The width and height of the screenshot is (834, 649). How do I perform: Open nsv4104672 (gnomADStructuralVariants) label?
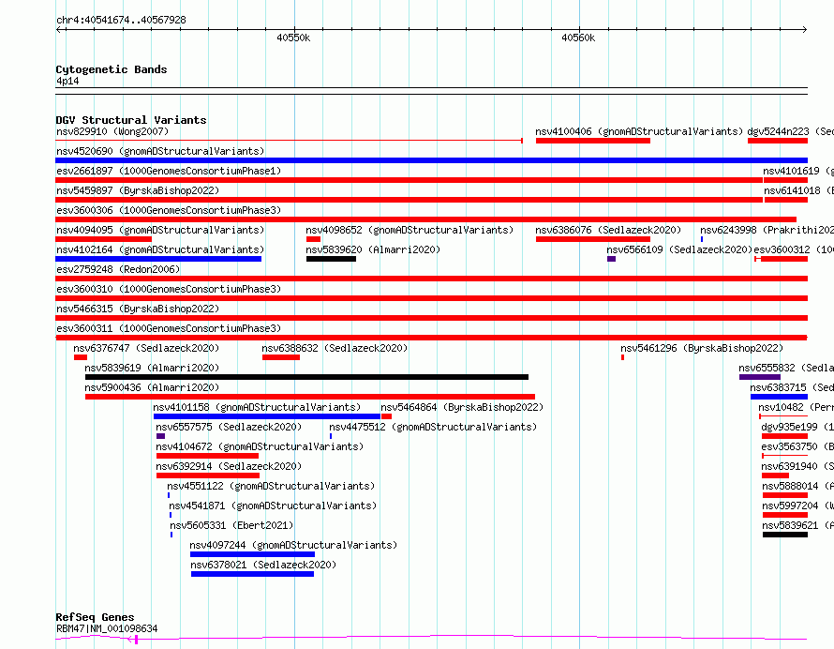[x=260, y=446]
